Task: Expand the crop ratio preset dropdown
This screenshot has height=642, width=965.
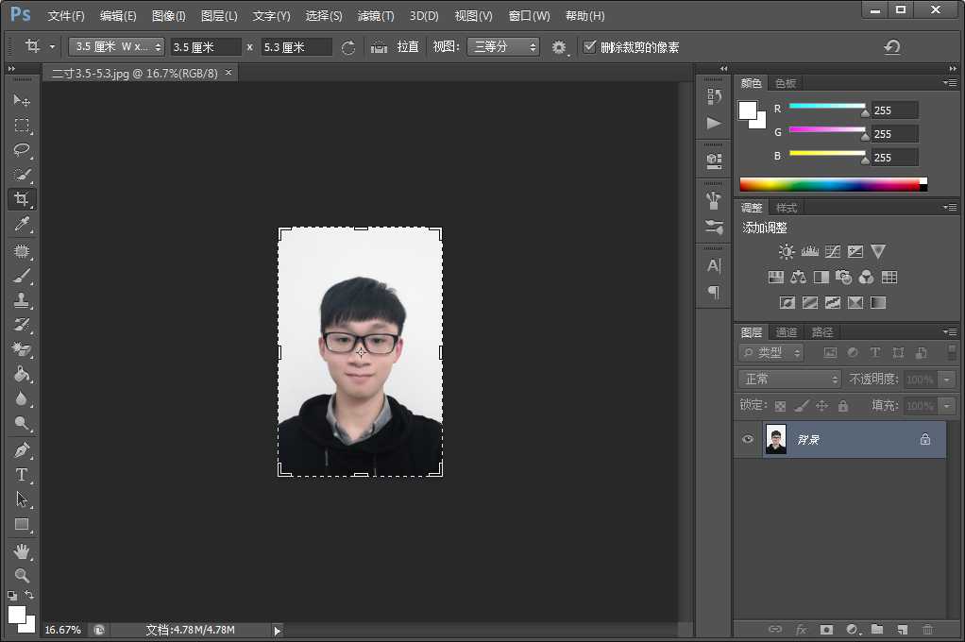Action: pos(116,47)
